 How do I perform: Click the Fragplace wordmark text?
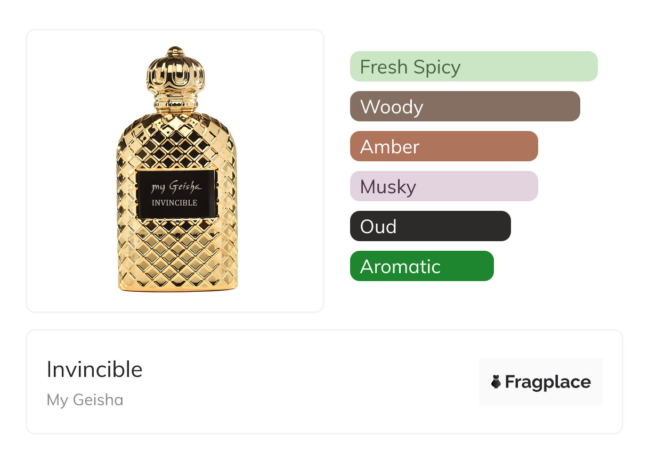tap(548, 382)
